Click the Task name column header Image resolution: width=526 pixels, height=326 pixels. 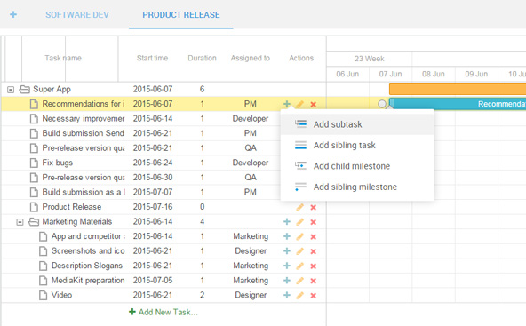pyautogui.click(x=63, y=58)
